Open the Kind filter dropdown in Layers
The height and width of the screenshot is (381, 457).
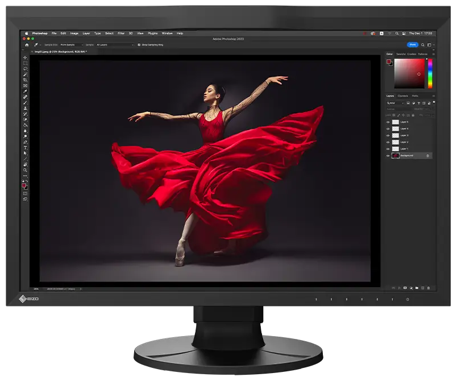click(x=396, y=103)
